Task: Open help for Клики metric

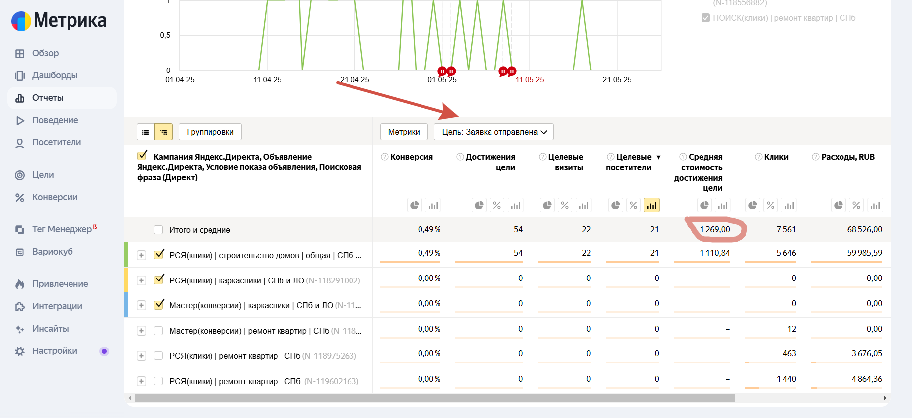Action: click(758, 157)
